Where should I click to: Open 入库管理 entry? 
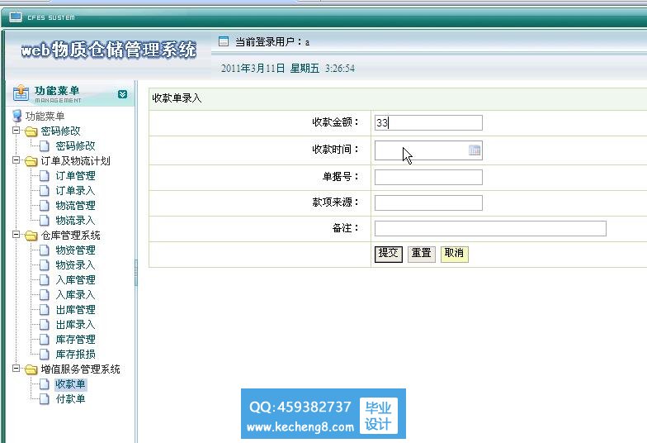click(76, 279)
